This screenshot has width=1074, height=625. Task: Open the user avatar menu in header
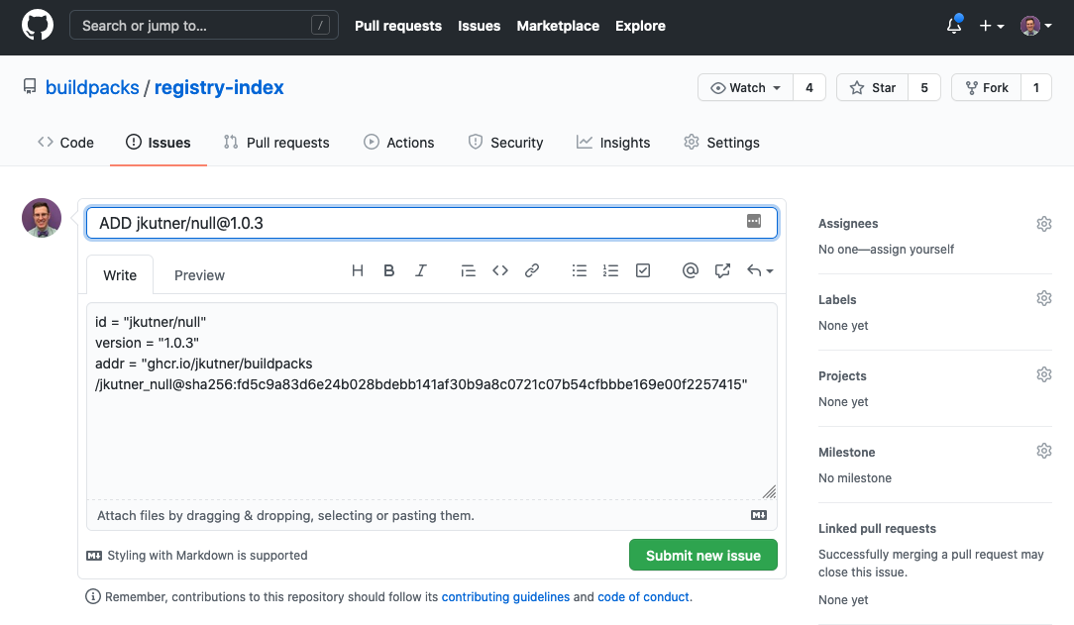tap(1035, 26)
